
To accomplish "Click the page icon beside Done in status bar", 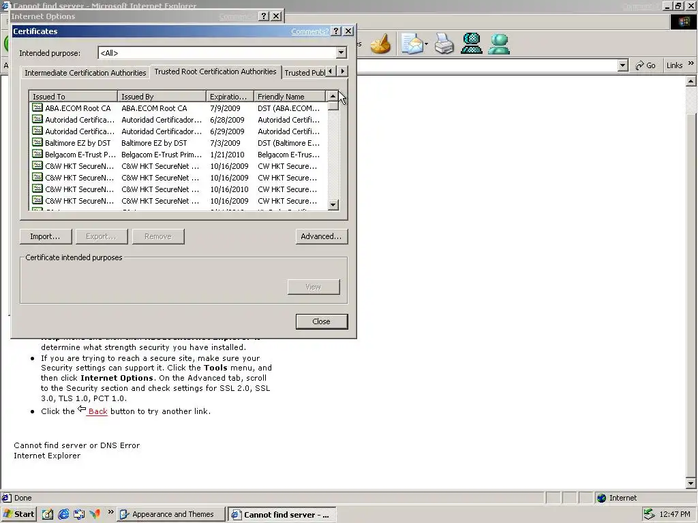I will pos(6,498).
